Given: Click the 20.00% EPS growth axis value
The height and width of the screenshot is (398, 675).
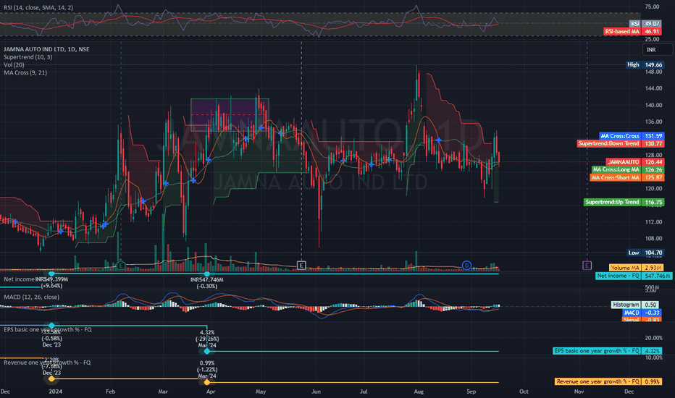Looking at the screenshot, I should (653, 338).
